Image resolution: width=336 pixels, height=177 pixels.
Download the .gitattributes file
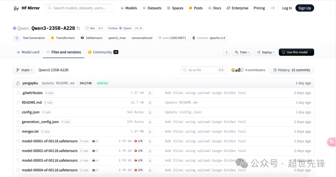pos(150,93)
